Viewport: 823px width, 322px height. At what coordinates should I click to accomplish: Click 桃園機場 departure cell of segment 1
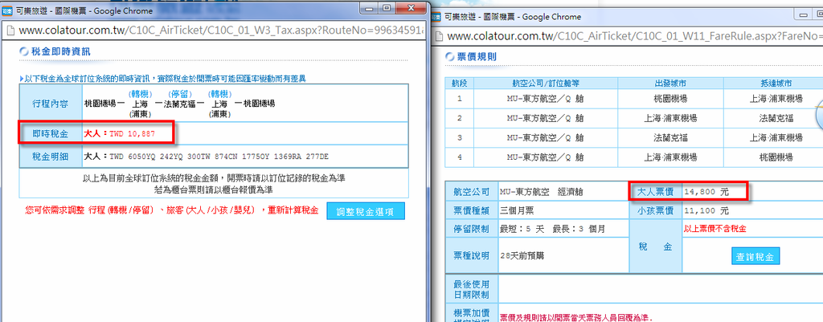click(x=670, y=98)
